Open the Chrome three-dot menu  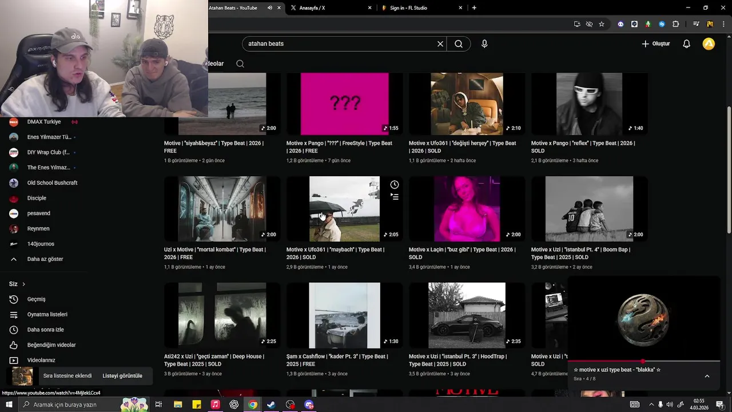(723, 24)
